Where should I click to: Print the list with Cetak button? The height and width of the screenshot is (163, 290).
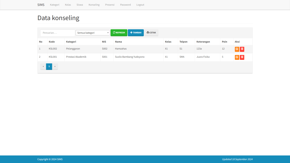pyautogui.click(x=151, y=33)
